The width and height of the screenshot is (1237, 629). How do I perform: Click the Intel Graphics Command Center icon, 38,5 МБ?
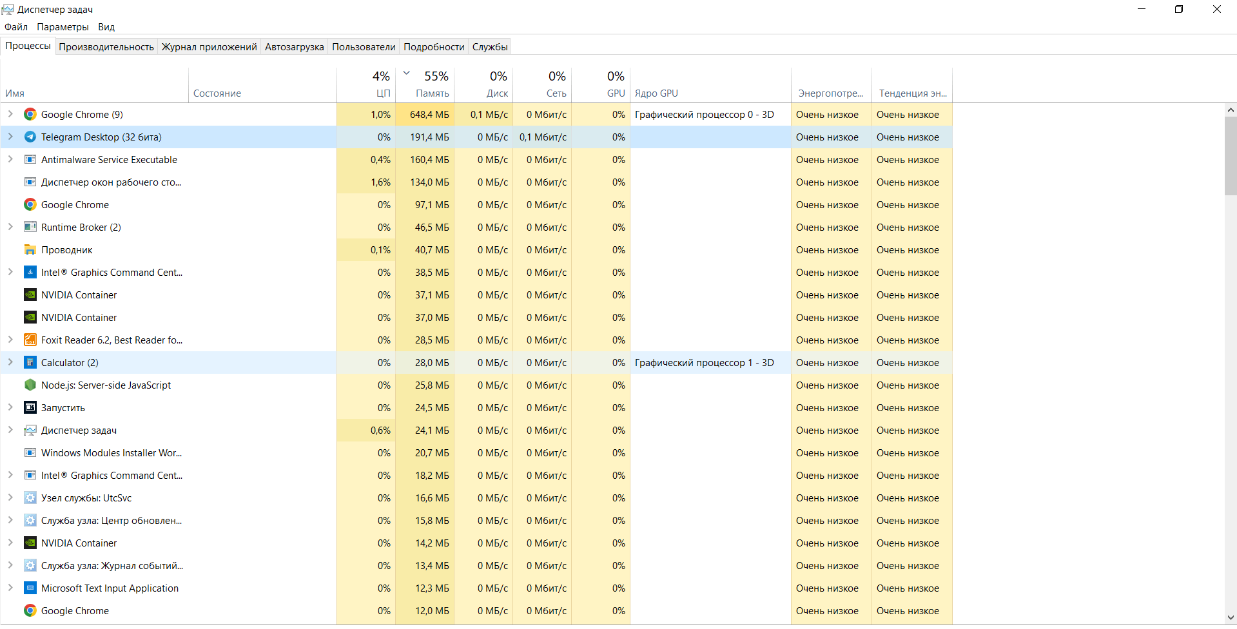tap(30, 273)
